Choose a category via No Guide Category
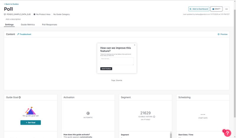The width and height of the screenshot is (236, 138). click(61, 14)
